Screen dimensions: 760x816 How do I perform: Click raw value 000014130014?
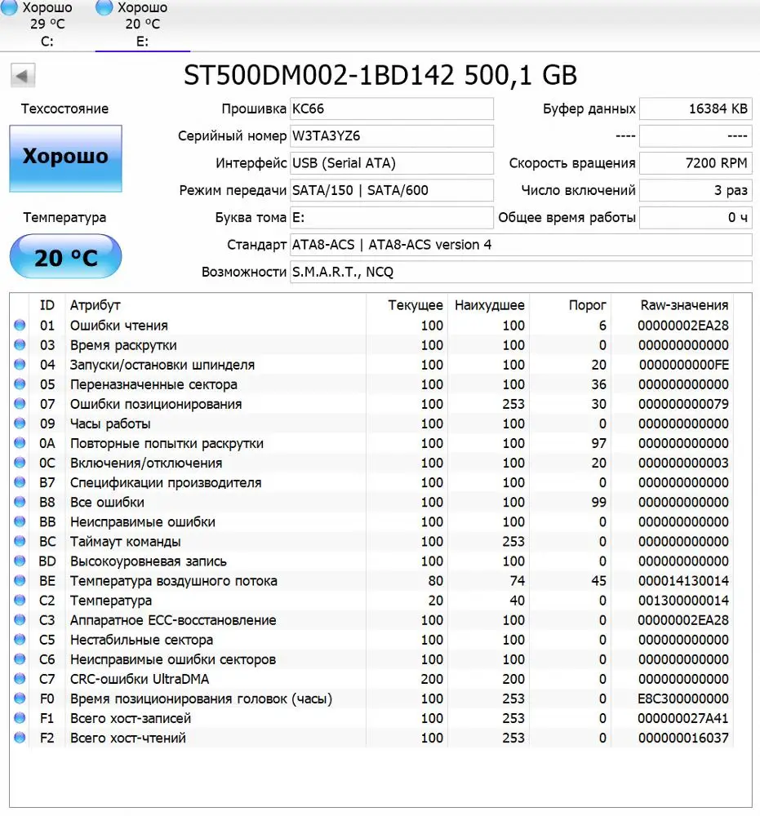pyautogui.click(x=684, y=581)
